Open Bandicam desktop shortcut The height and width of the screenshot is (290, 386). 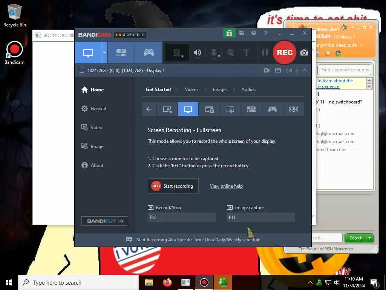15,53
